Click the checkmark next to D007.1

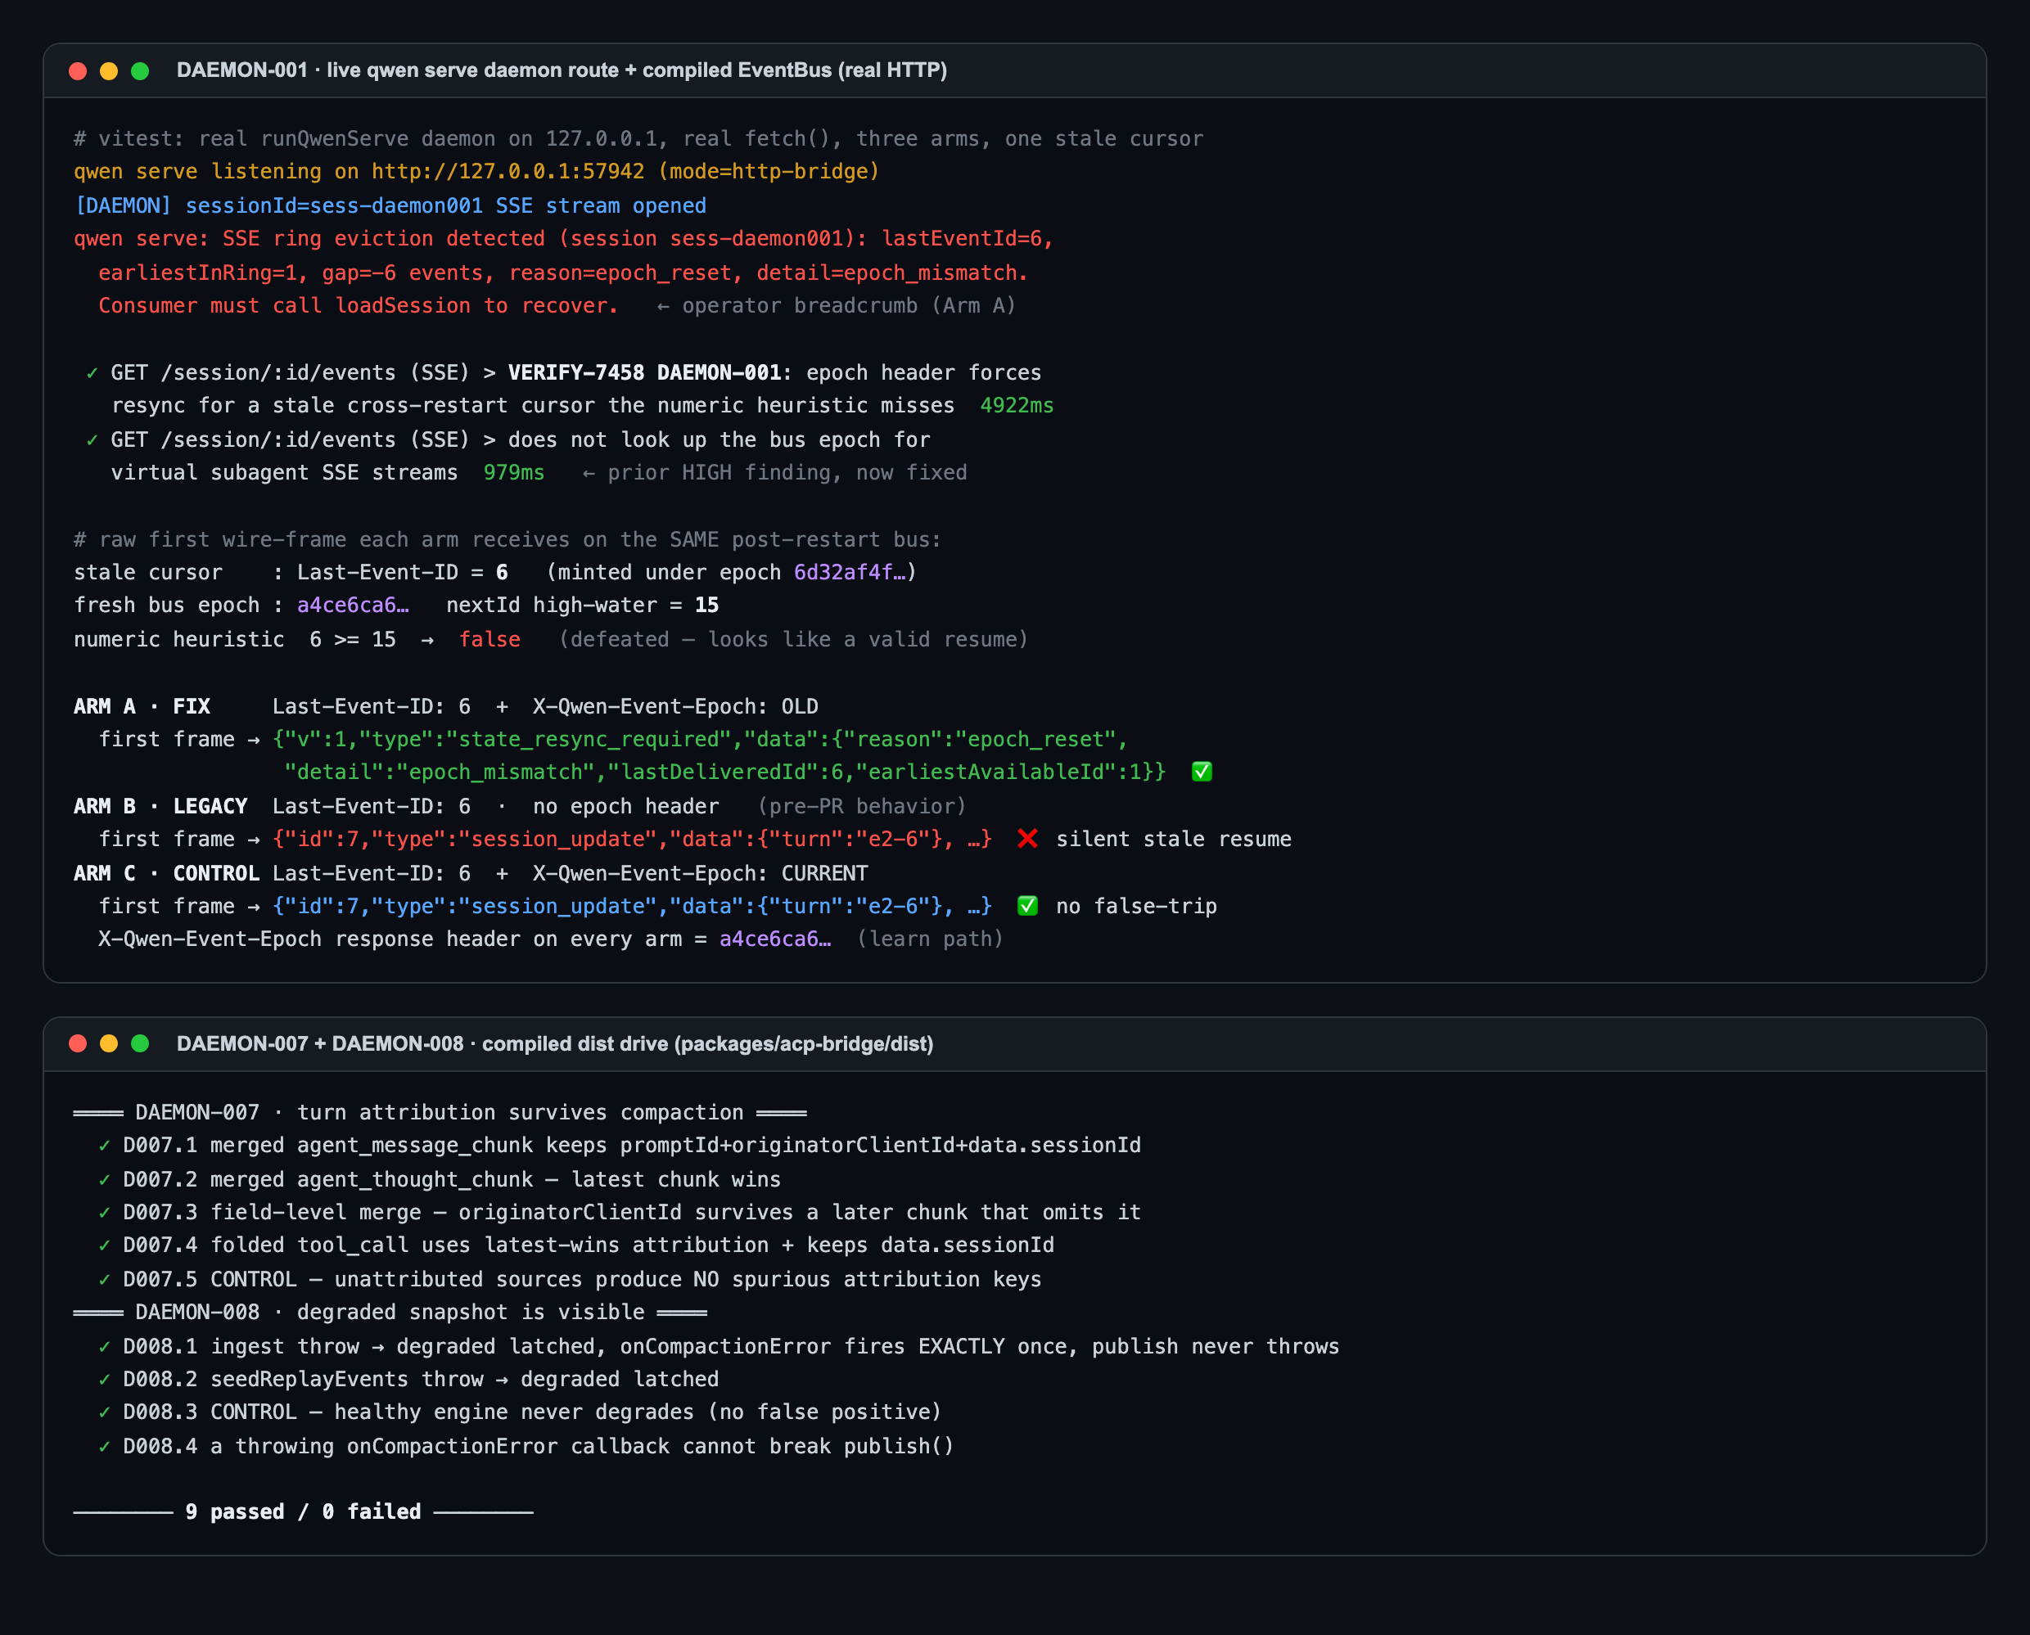coord(105,1146)
